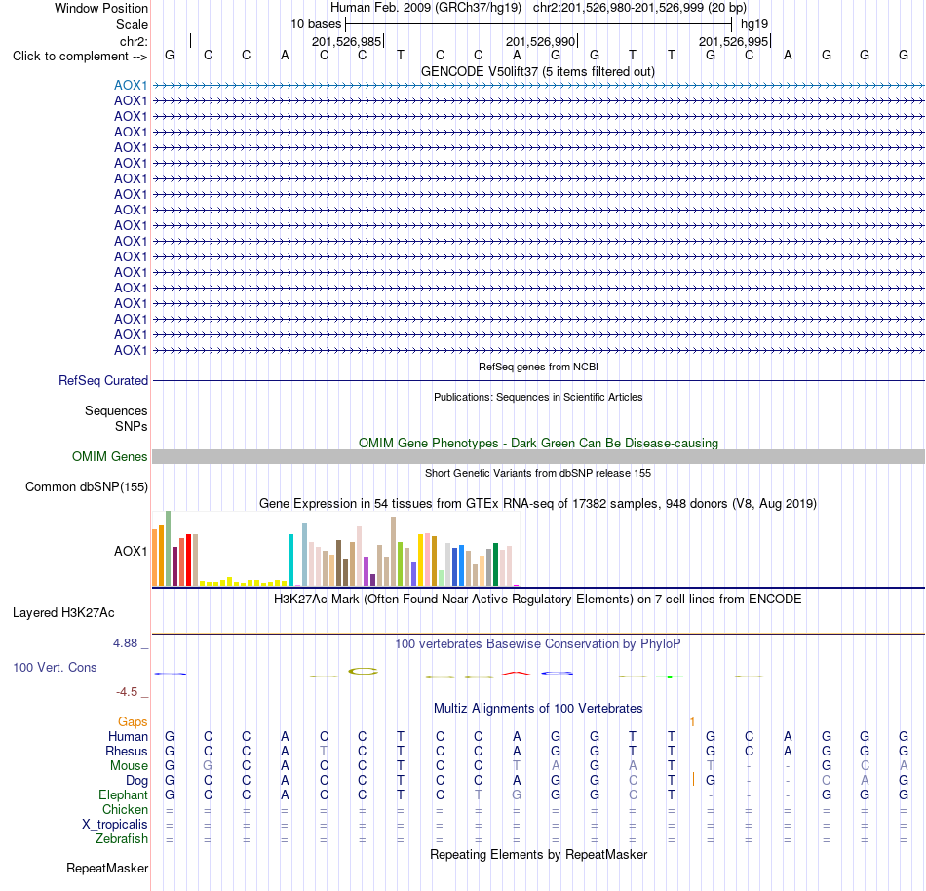Image resolution: width=926 pixels, height=891 pixels.
Task: Open 'Short Genetic Variants from dbSNP release 155' title
Action: 538,473
